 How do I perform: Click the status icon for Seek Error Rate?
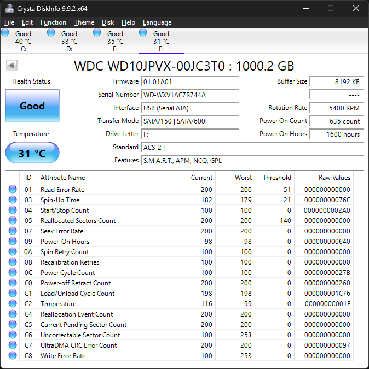(13, 231)
